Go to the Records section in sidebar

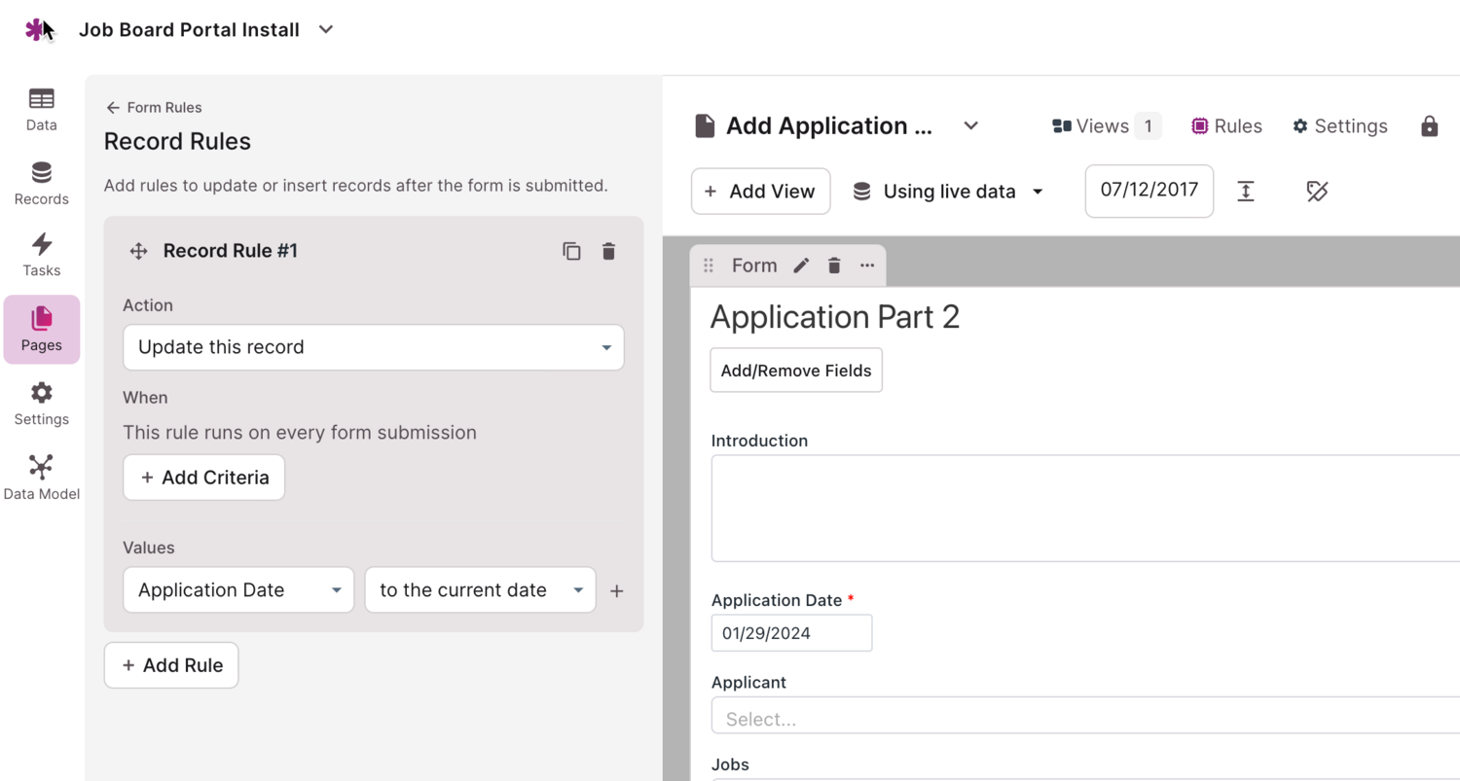pos(41,184)
